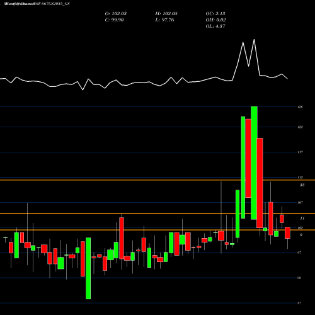Screen dimensions: 315x315
Task: Click the 'O: 102.03' open price value
Action: pos(116,14)
